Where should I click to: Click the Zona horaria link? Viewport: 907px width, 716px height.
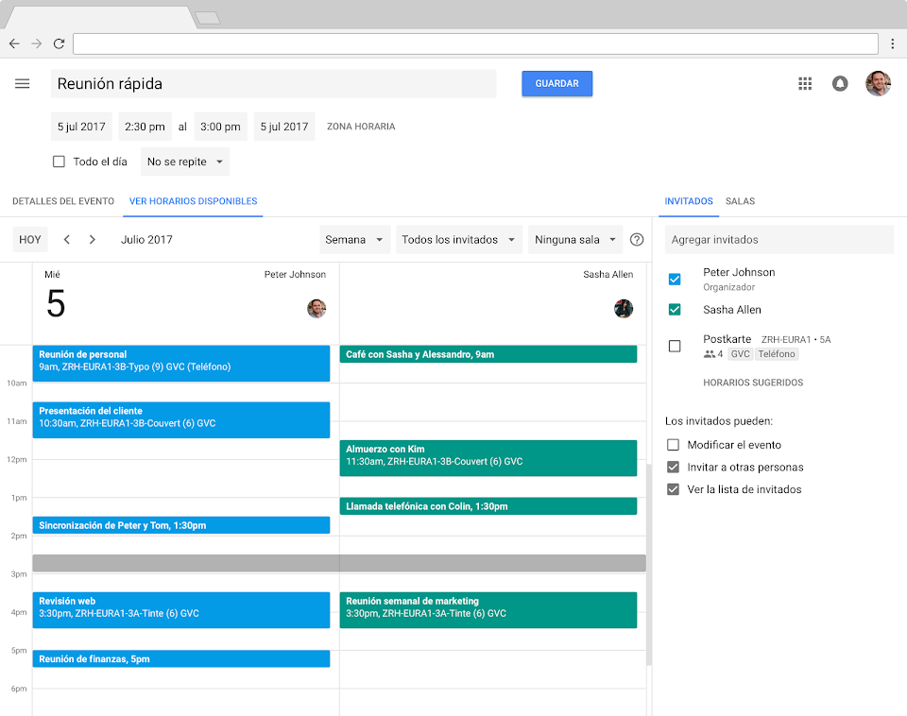click(361, 127)
